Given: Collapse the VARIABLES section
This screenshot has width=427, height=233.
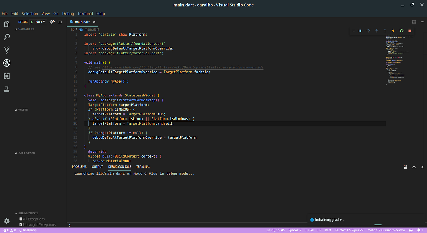Looking at the screenshot, I should [25, 29].
